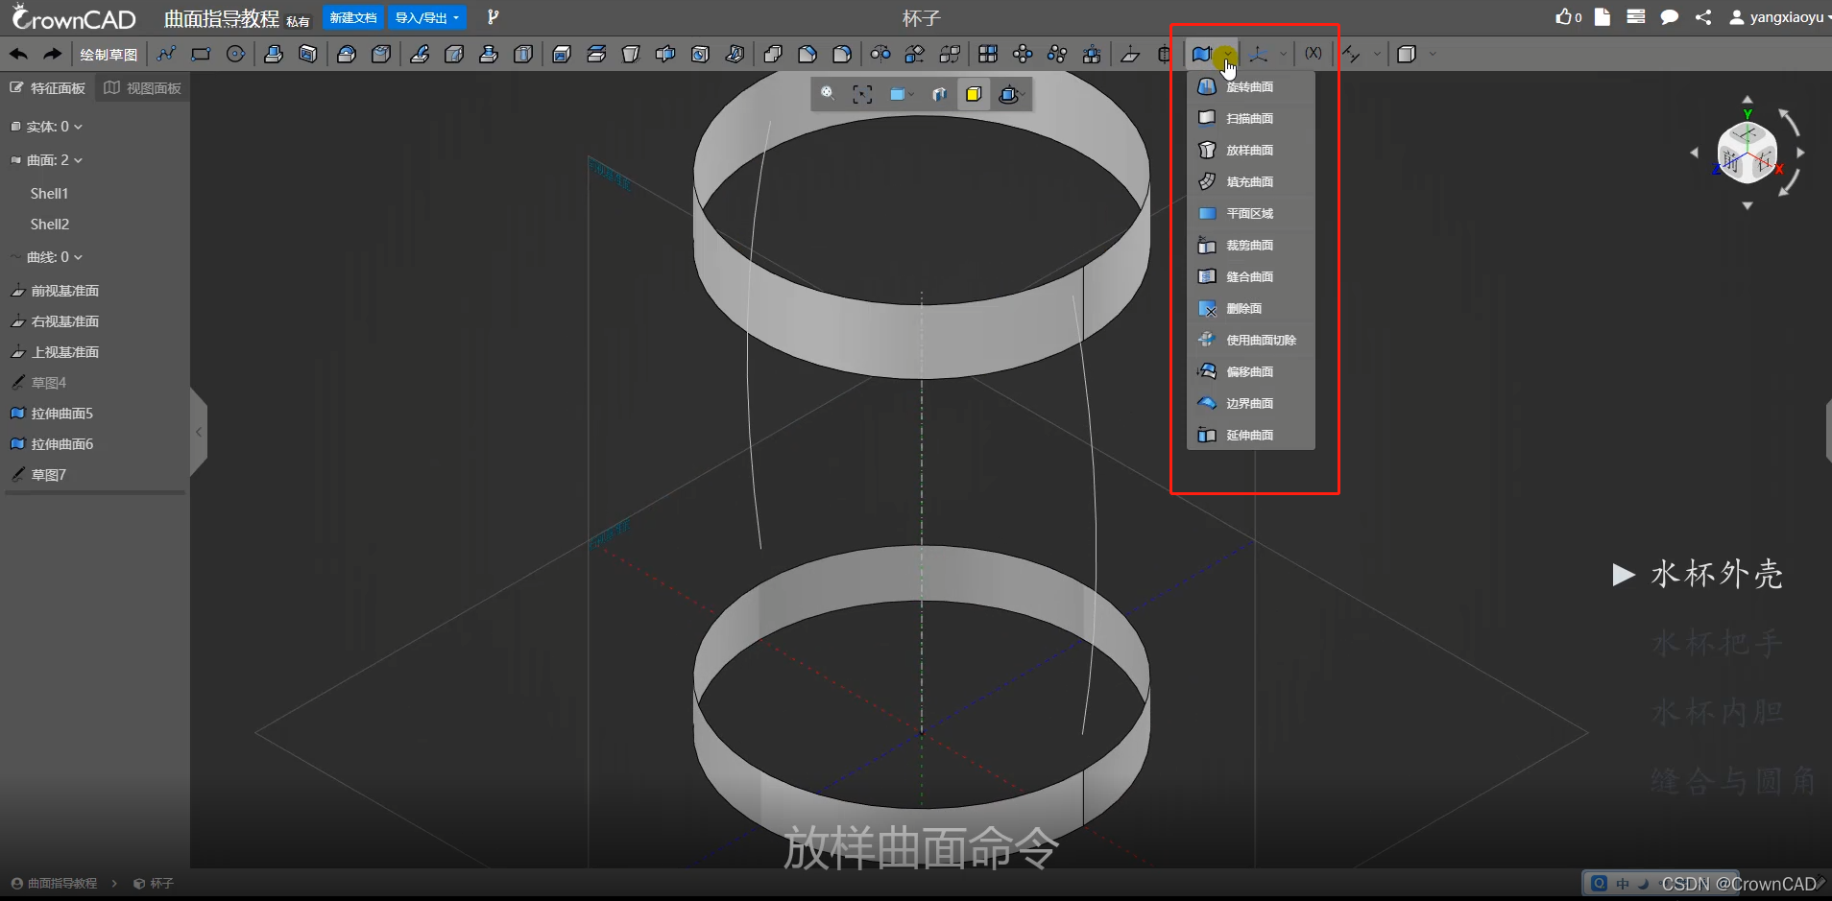The image size is (1832, 901).
Task: Click the mirror feature icon
Action: tap(880, 54)
